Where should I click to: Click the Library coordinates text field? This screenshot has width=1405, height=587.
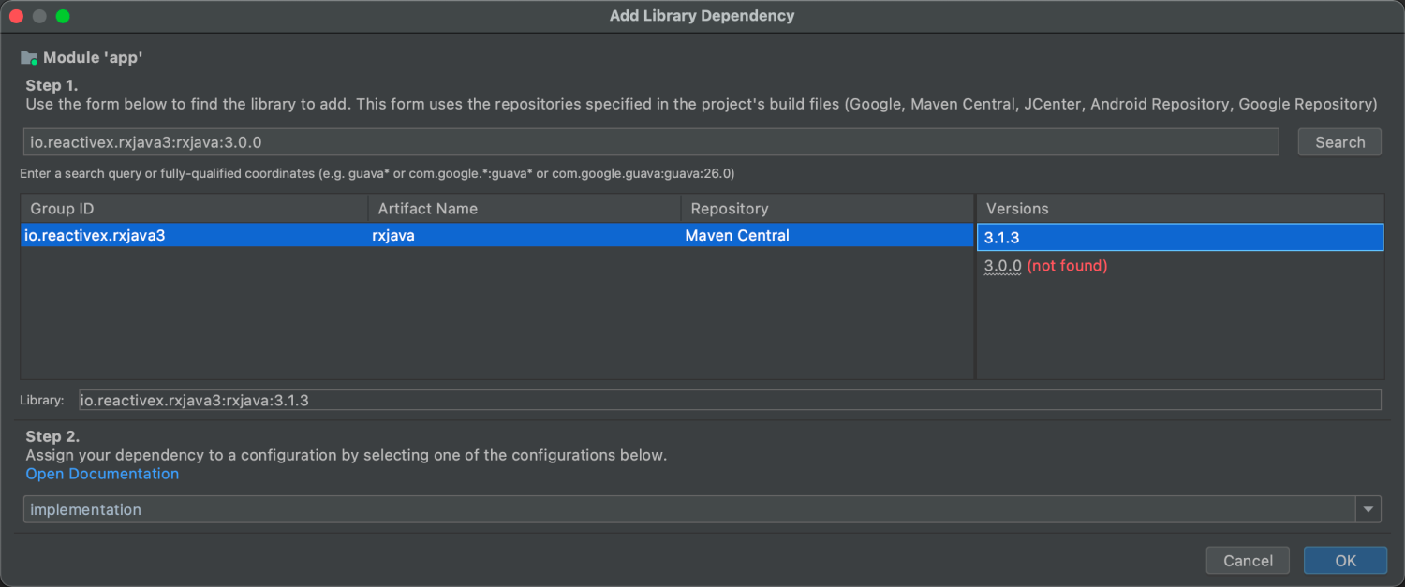tap(730, 401)
